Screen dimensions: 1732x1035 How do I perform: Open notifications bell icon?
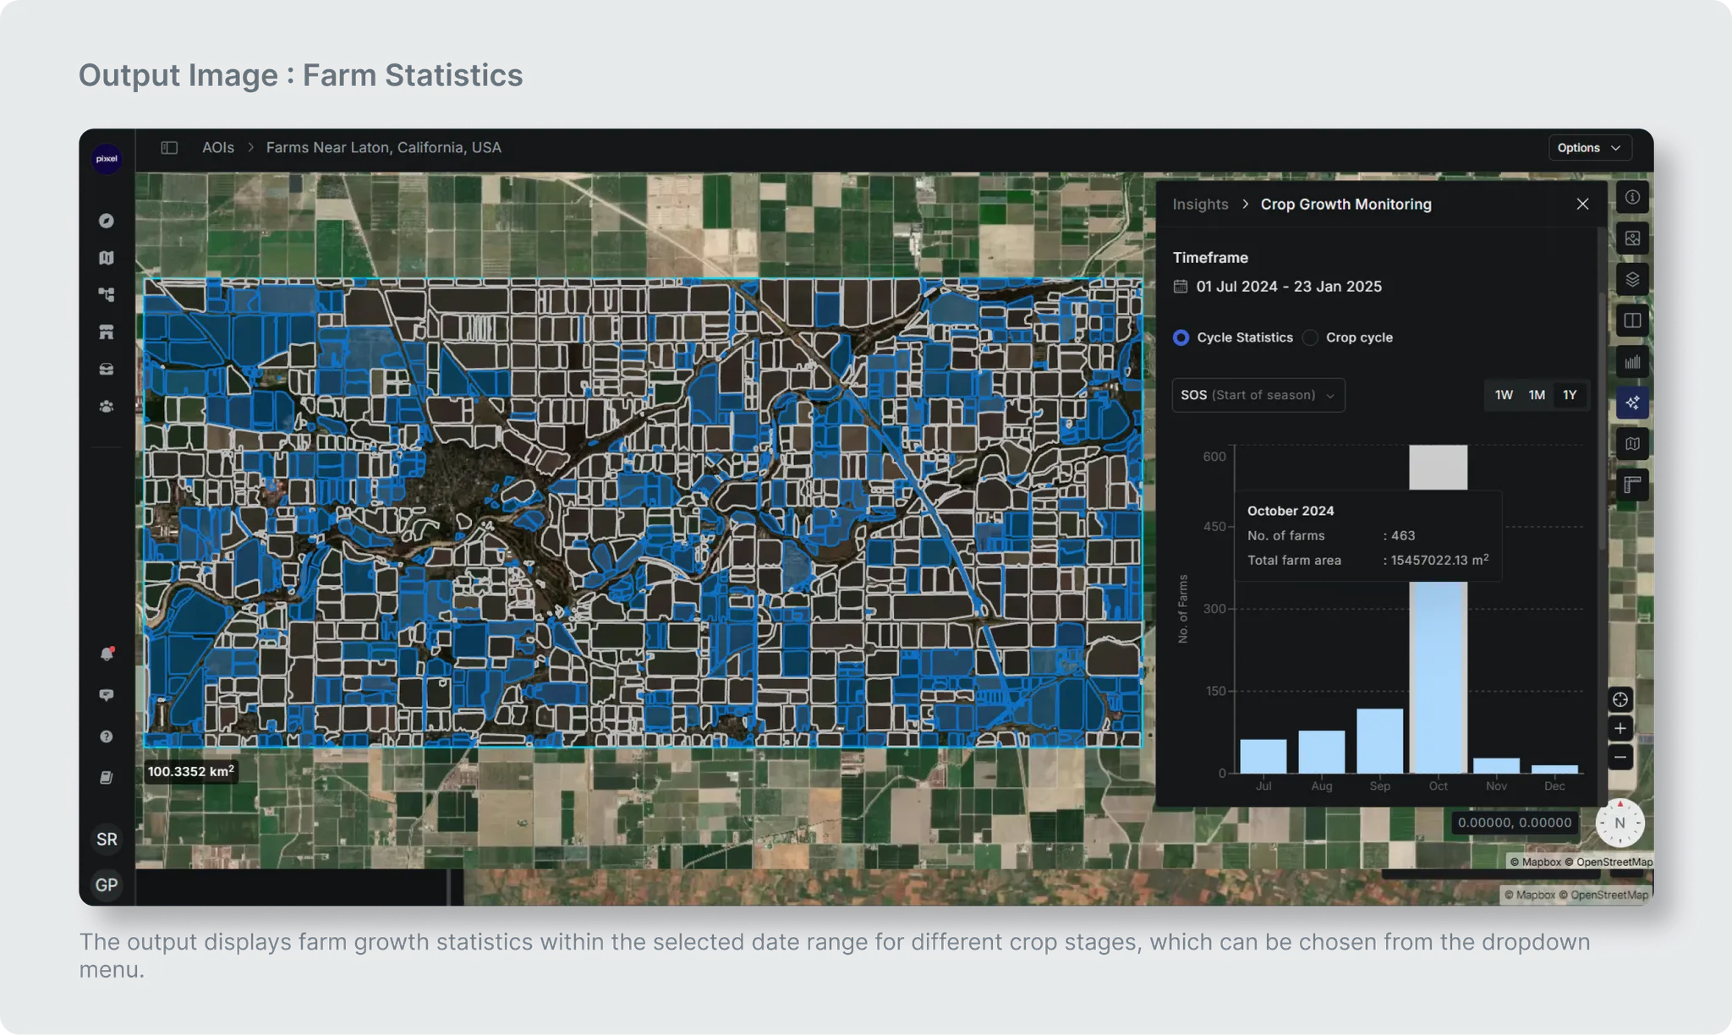107,654
